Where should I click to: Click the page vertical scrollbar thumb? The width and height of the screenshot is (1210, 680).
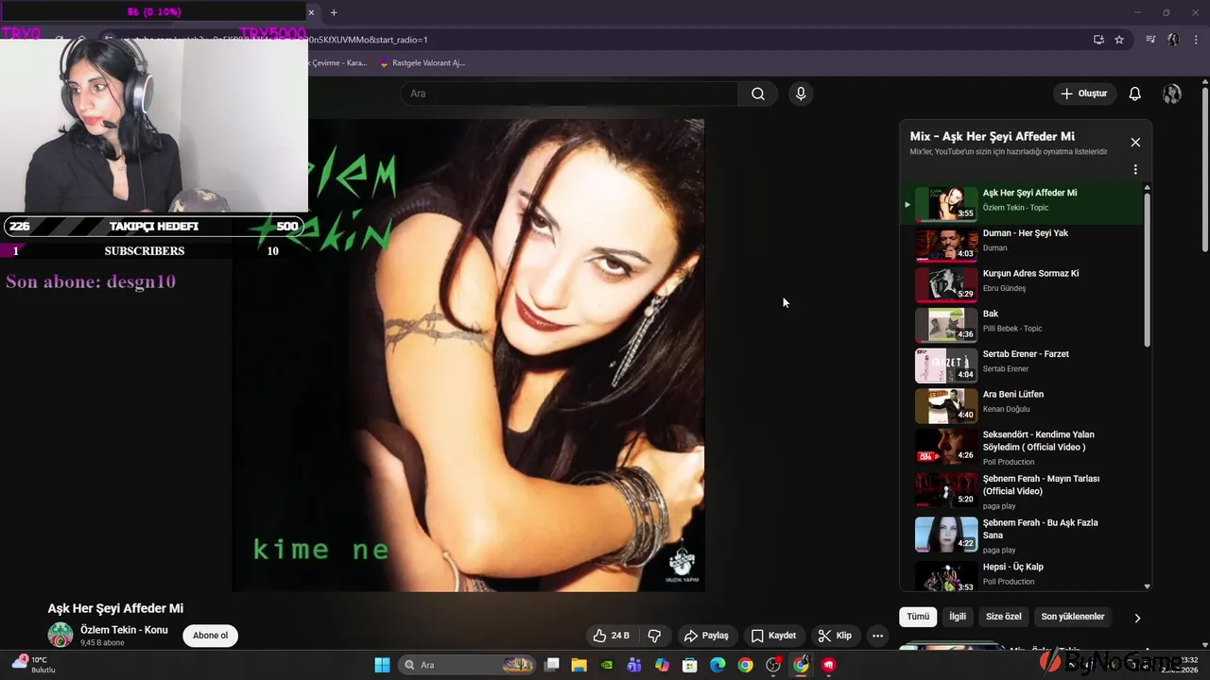pyautogui.click(x=1205, y=170)
